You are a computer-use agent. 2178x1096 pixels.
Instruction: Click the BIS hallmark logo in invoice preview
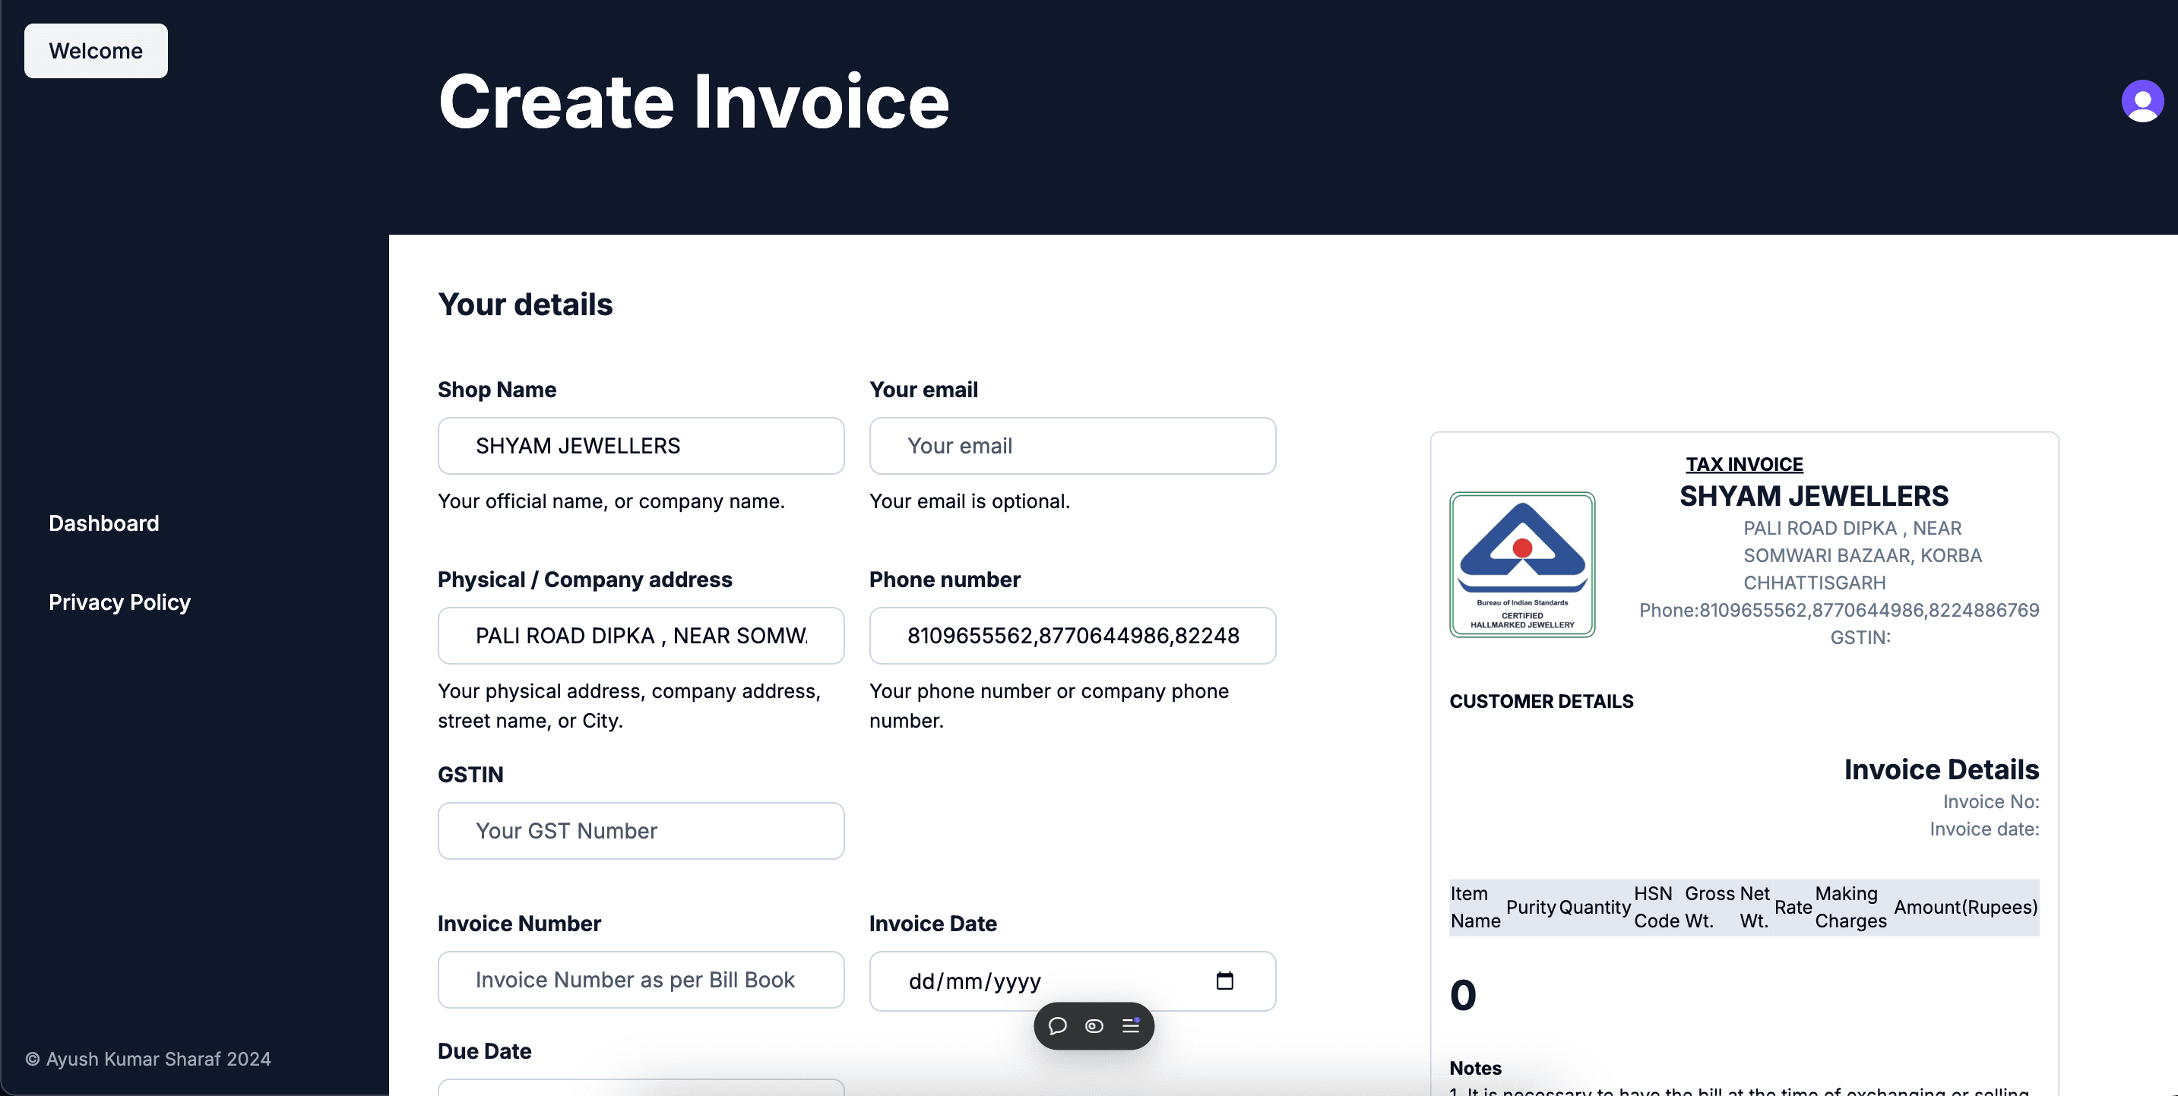point(1522,564)
